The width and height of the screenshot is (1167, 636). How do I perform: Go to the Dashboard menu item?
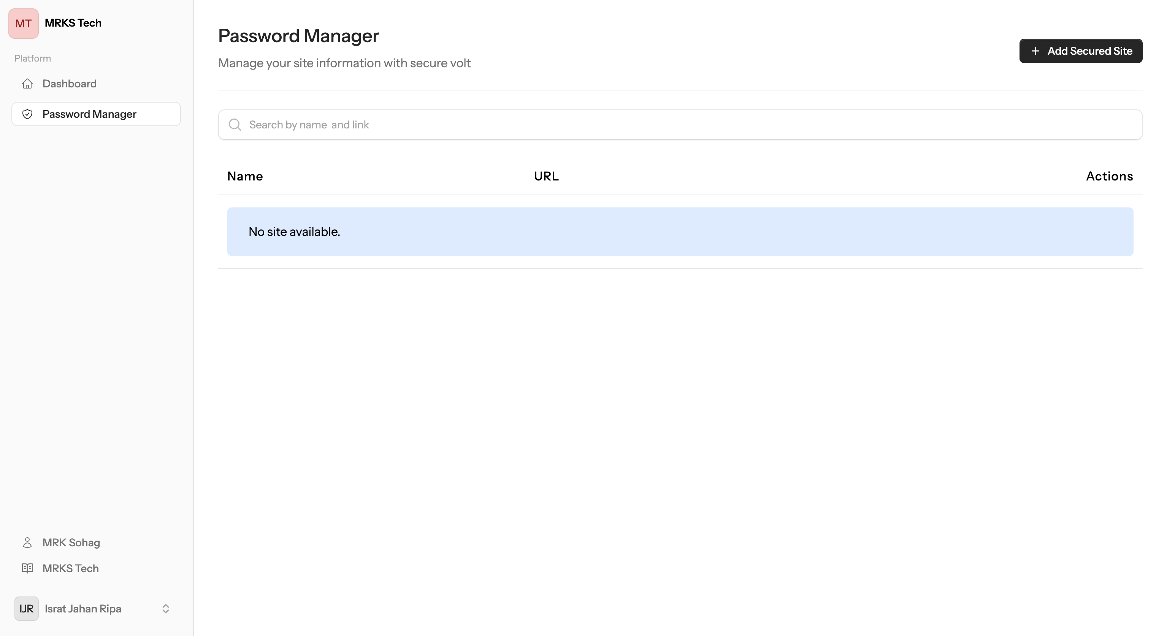pos(69,84)
